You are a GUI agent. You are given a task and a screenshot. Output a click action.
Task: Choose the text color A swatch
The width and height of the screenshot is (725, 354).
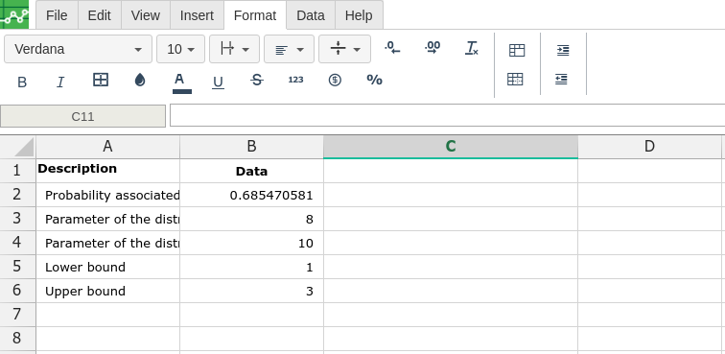[181, 83]
